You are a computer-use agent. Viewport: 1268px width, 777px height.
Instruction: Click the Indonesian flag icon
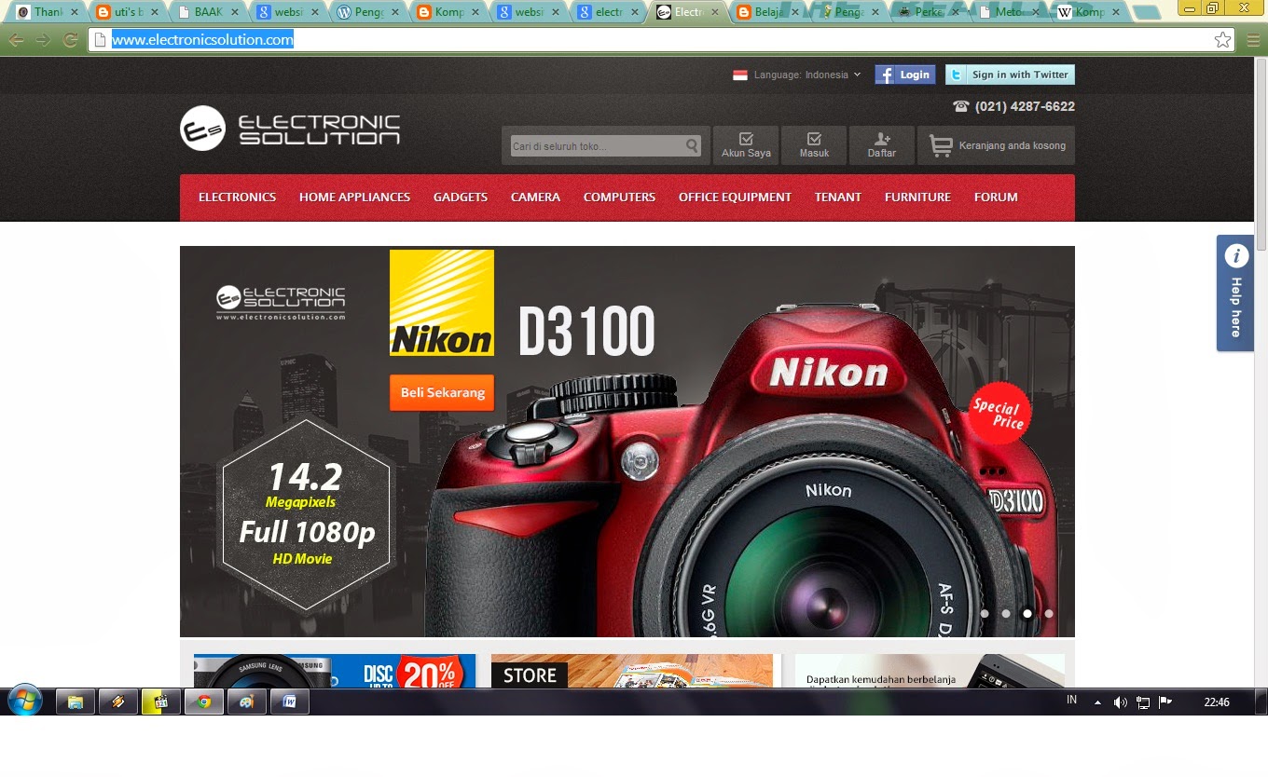(x=740, y=75)
